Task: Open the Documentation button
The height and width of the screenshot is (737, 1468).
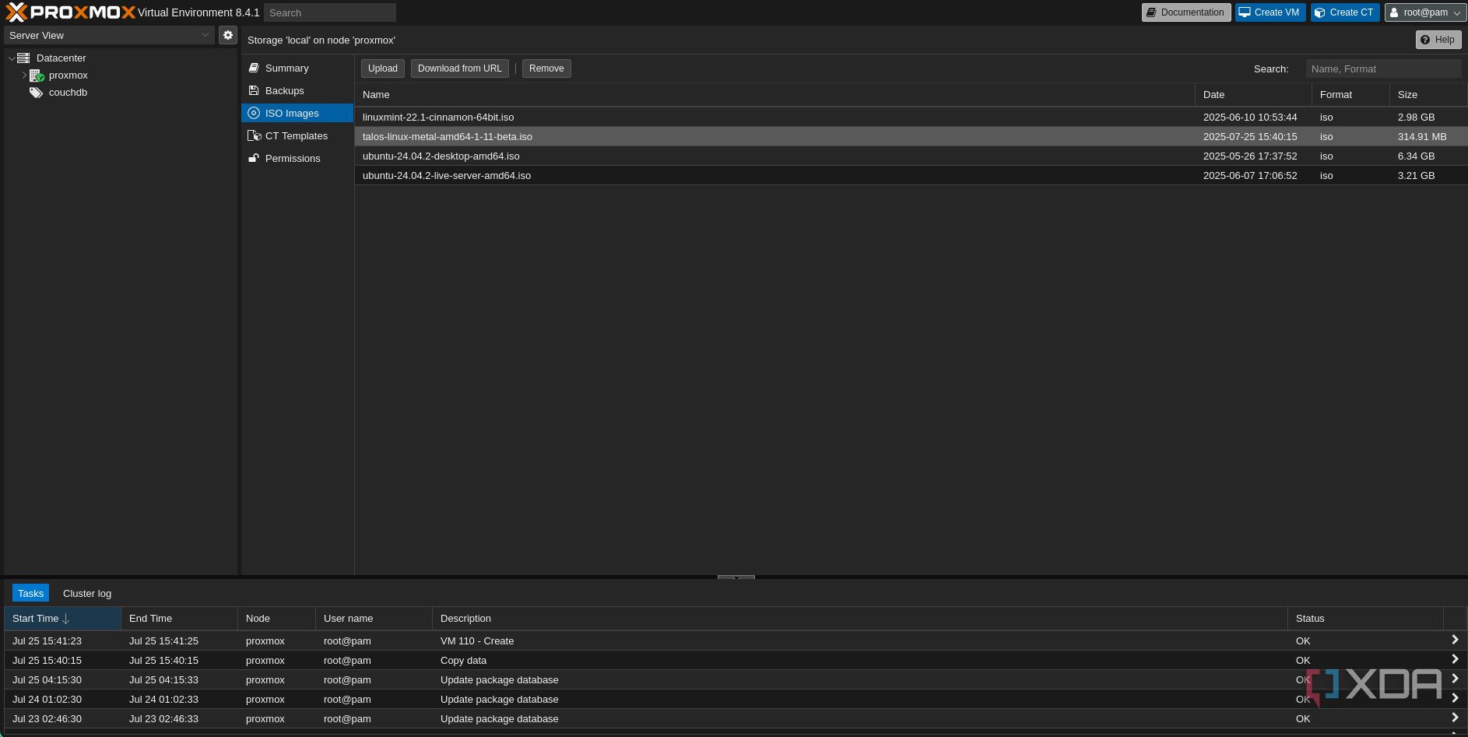Action: click(1185, 12)
